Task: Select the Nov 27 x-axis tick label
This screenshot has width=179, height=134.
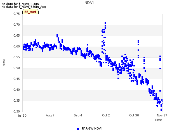Action: coord(162,115)
